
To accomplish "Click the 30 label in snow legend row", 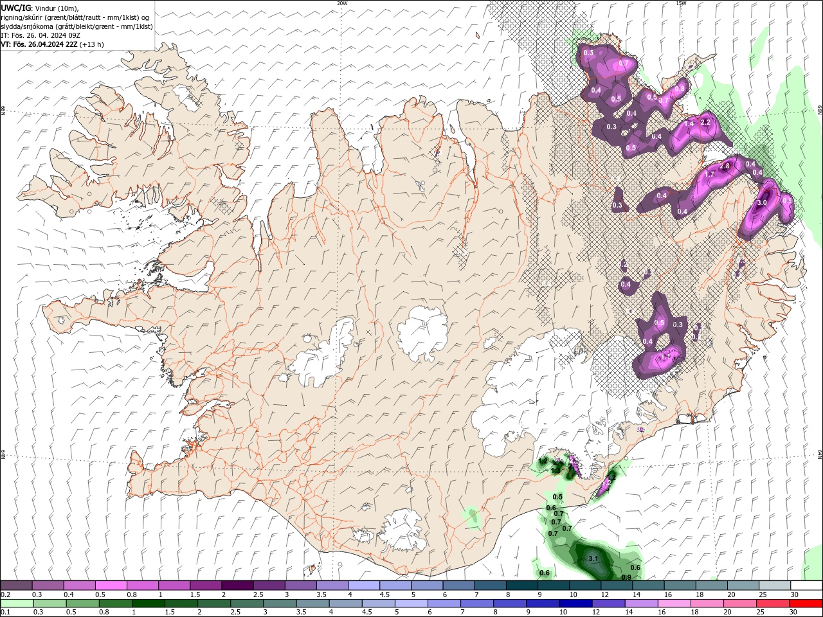I will click(795, 595).
